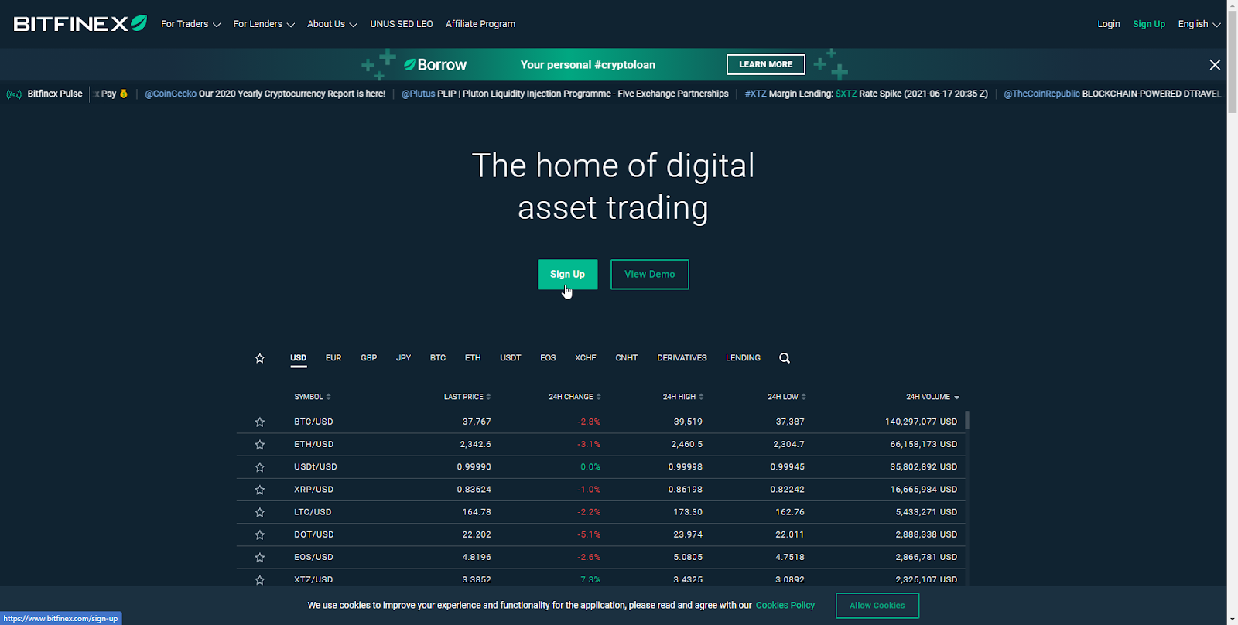1238x625 pixels.
Task: Click the green Sign Up button
Action: tap(567, 275)
